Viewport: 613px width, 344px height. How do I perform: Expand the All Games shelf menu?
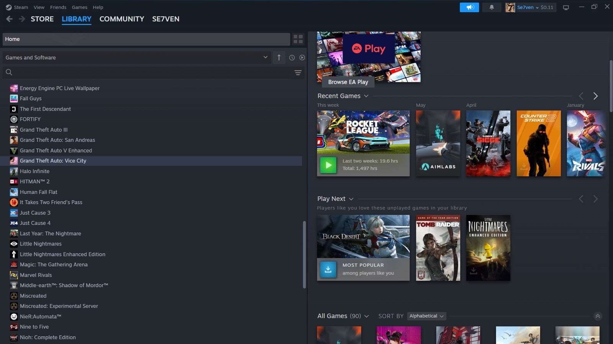[x=367, y=316]
